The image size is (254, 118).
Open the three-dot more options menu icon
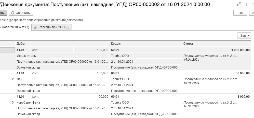pyautogui.click(x=247, y=4)
